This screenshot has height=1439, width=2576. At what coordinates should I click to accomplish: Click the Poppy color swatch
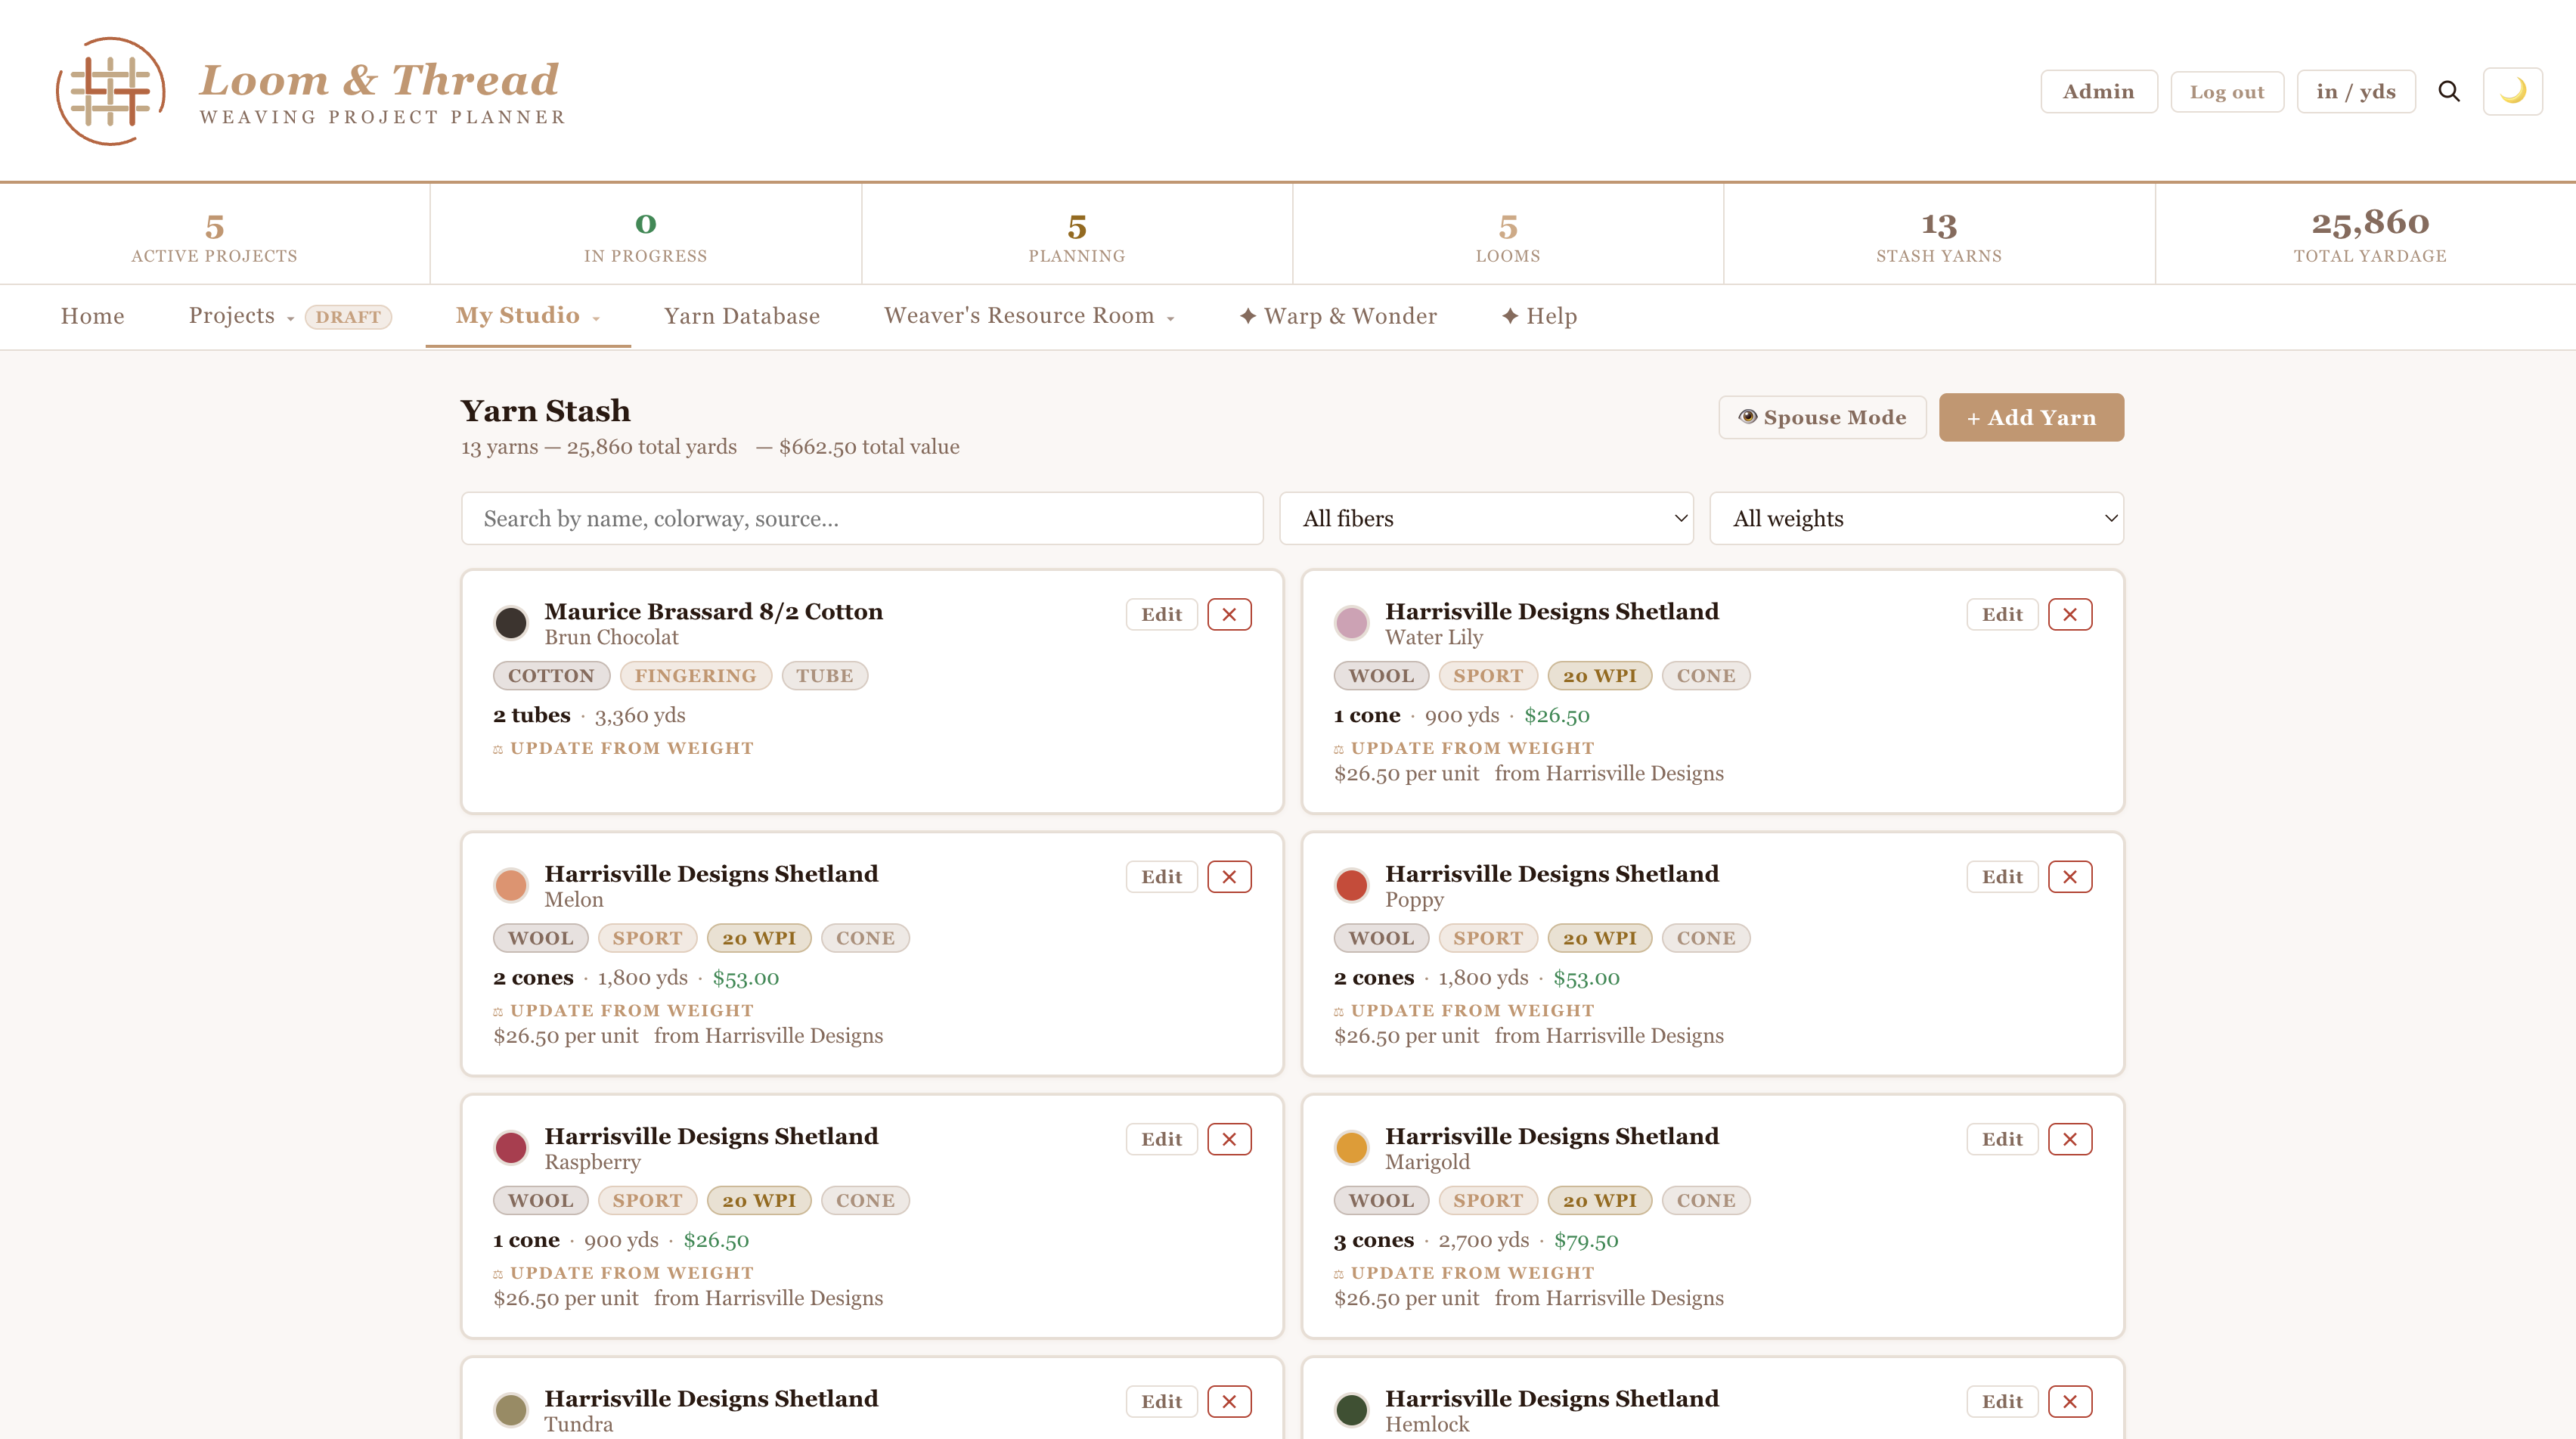[1352, 885]
